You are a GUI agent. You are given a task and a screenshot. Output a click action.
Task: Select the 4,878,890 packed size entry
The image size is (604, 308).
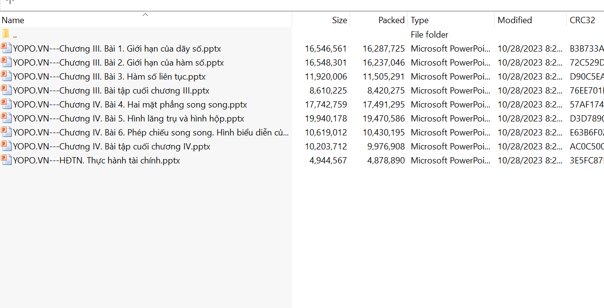[x=386, y=161]
